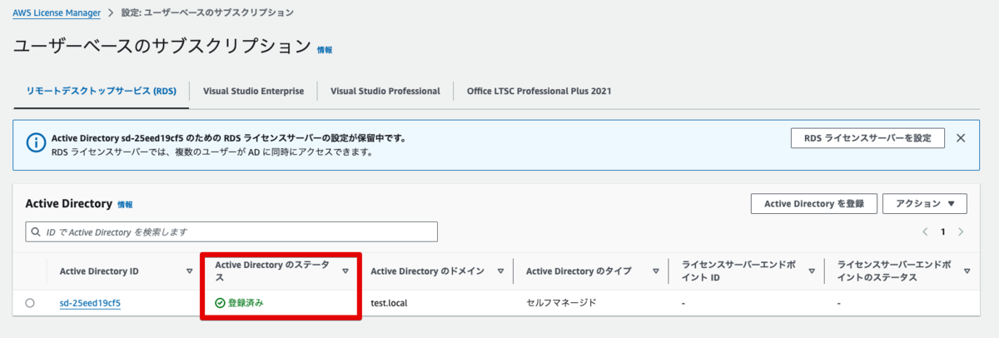Sort by Active Directory ID column
The image size is (999, 338).
click(x=190, y=271)
